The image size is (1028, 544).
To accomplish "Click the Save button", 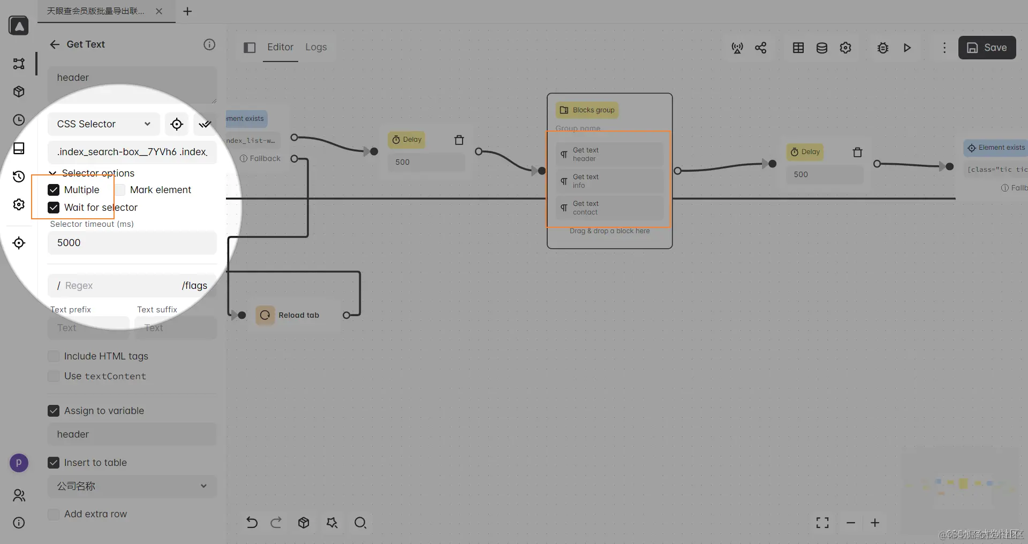I will click(x=987, y=48).
